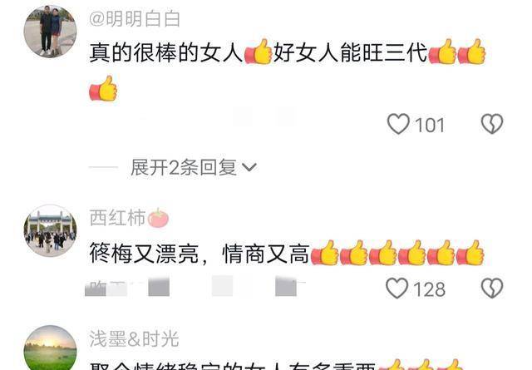This screenshot has height=370, width=532.
Task: Dislike the comment by 明明白白
Action: point(492,124)
